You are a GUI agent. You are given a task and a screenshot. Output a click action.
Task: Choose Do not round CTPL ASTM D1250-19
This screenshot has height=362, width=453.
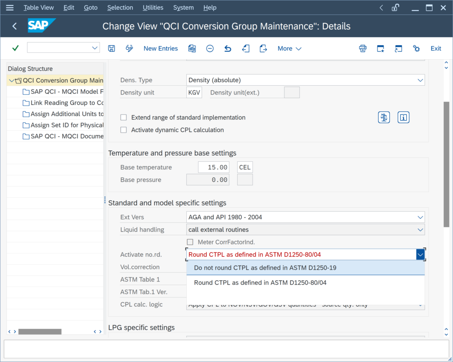306,267
